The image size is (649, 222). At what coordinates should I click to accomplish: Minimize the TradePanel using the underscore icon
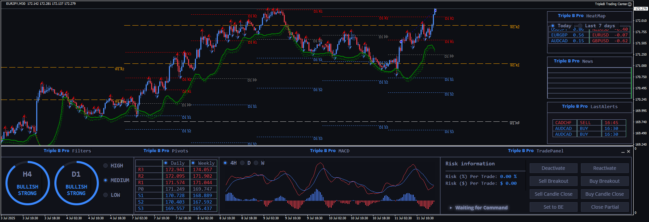(623, 152)
